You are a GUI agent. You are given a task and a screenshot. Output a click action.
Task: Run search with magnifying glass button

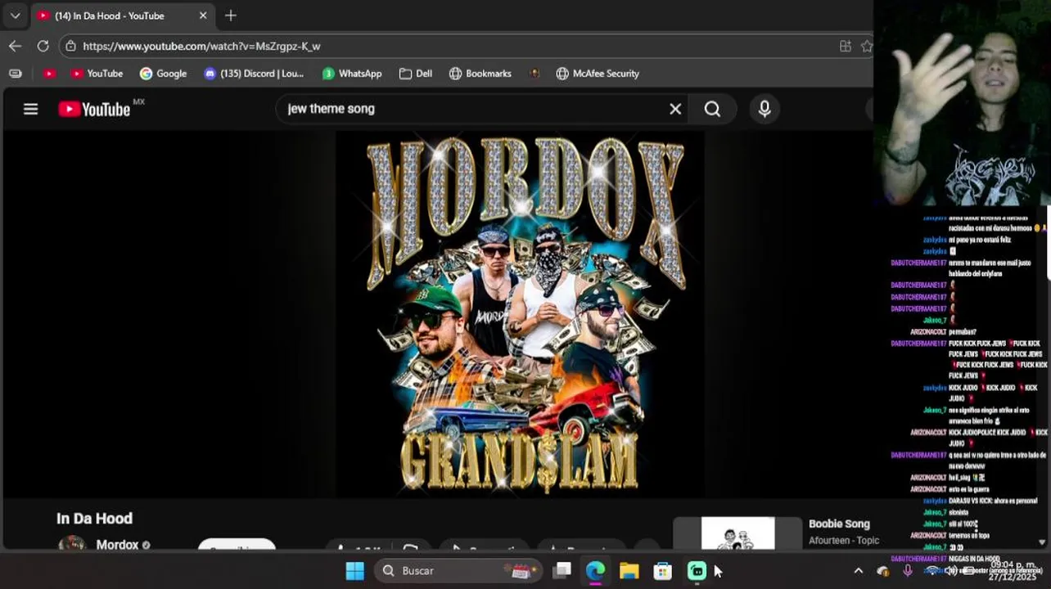[x=712, y=109]
